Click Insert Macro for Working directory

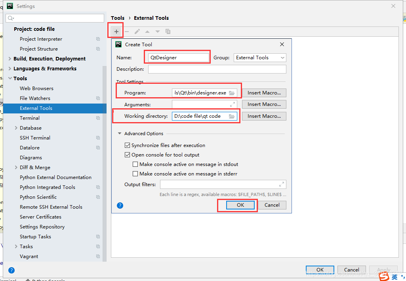pyautogui.click(x=264, y=116)
